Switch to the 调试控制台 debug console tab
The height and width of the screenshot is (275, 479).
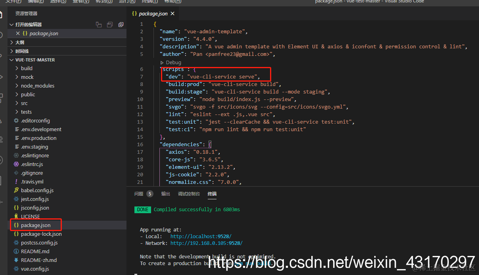pos(189,194)
